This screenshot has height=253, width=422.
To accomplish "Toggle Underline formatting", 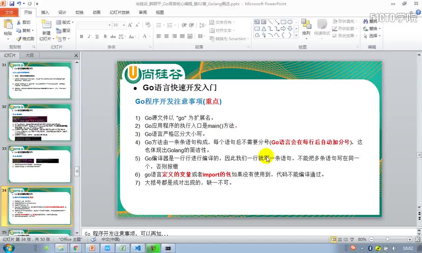I will (97, 36).
